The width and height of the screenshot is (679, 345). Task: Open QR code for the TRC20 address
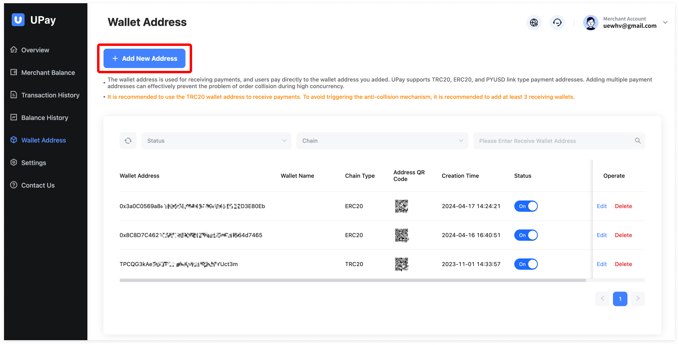coord(402,264)
